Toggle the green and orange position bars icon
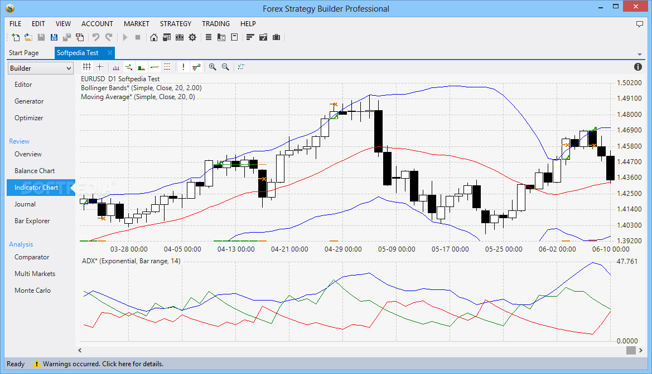The width and height of the screenshot is (652, 374). point(142,67)
